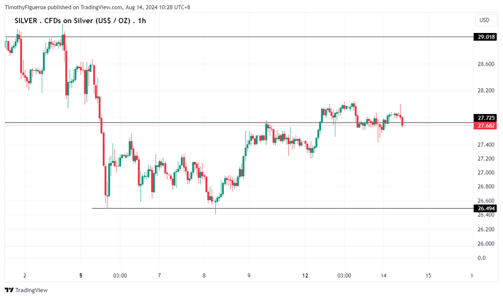This screenshot has width=503, height=298.
Task: Open the USD currency selector
Action: [x=484, y=20]
